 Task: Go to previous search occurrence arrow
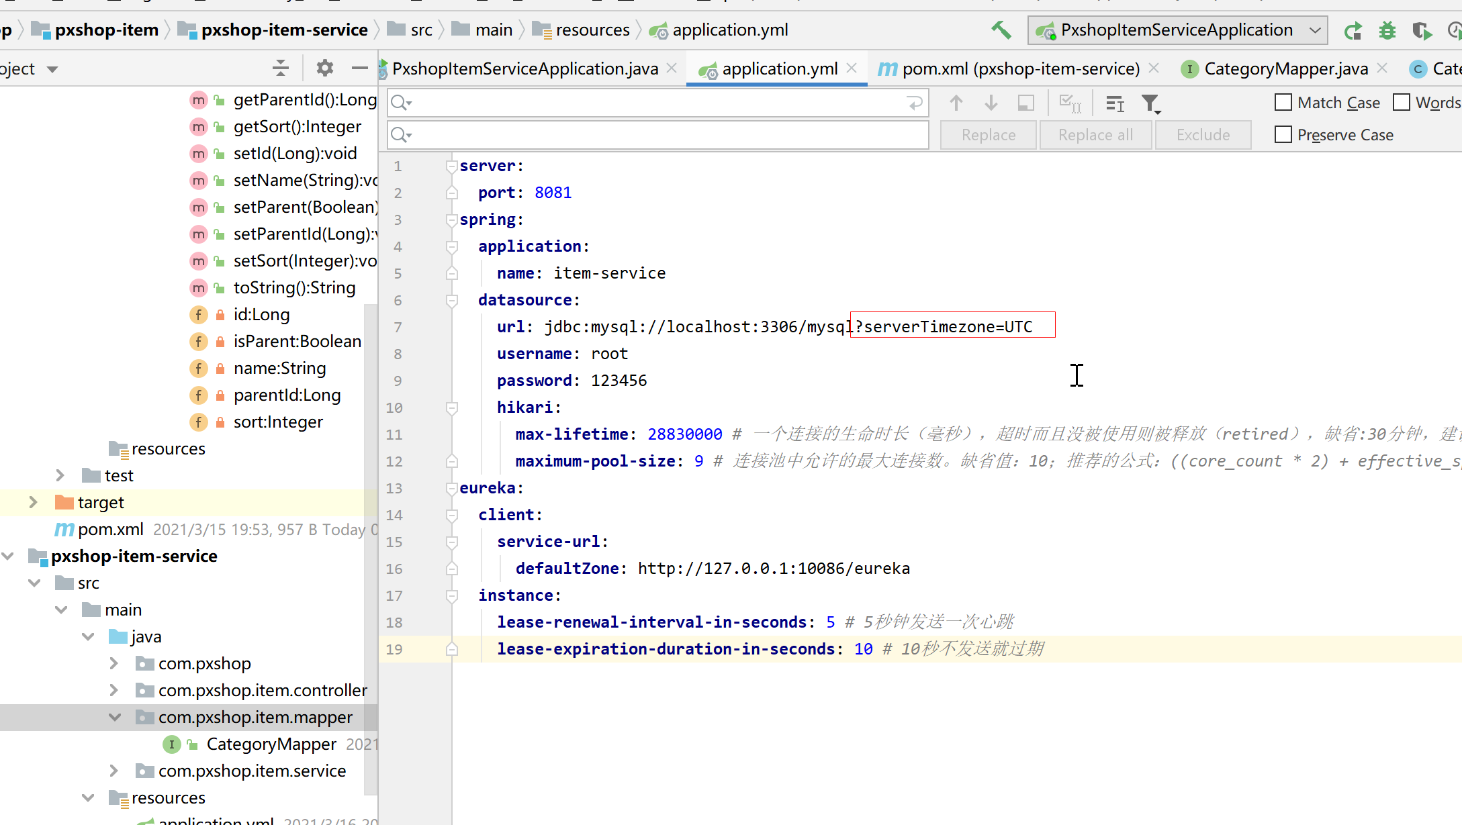click(956, 103)
